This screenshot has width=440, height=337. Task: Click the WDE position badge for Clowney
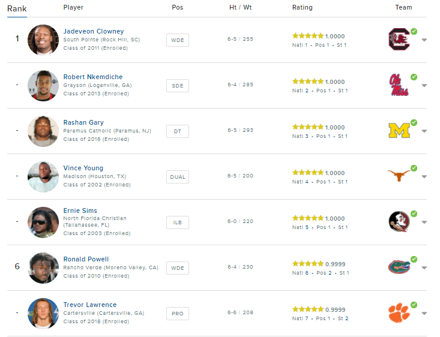(x=178, y=40)
